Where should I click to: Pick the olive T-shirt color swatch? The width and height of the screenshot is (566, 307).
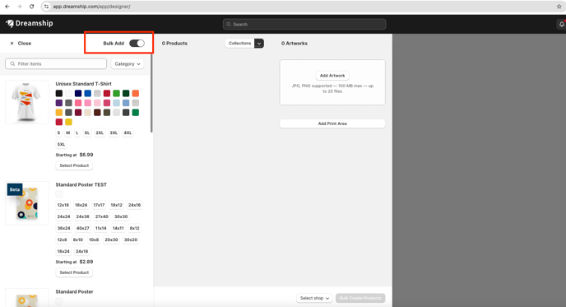tap(106, 113)
